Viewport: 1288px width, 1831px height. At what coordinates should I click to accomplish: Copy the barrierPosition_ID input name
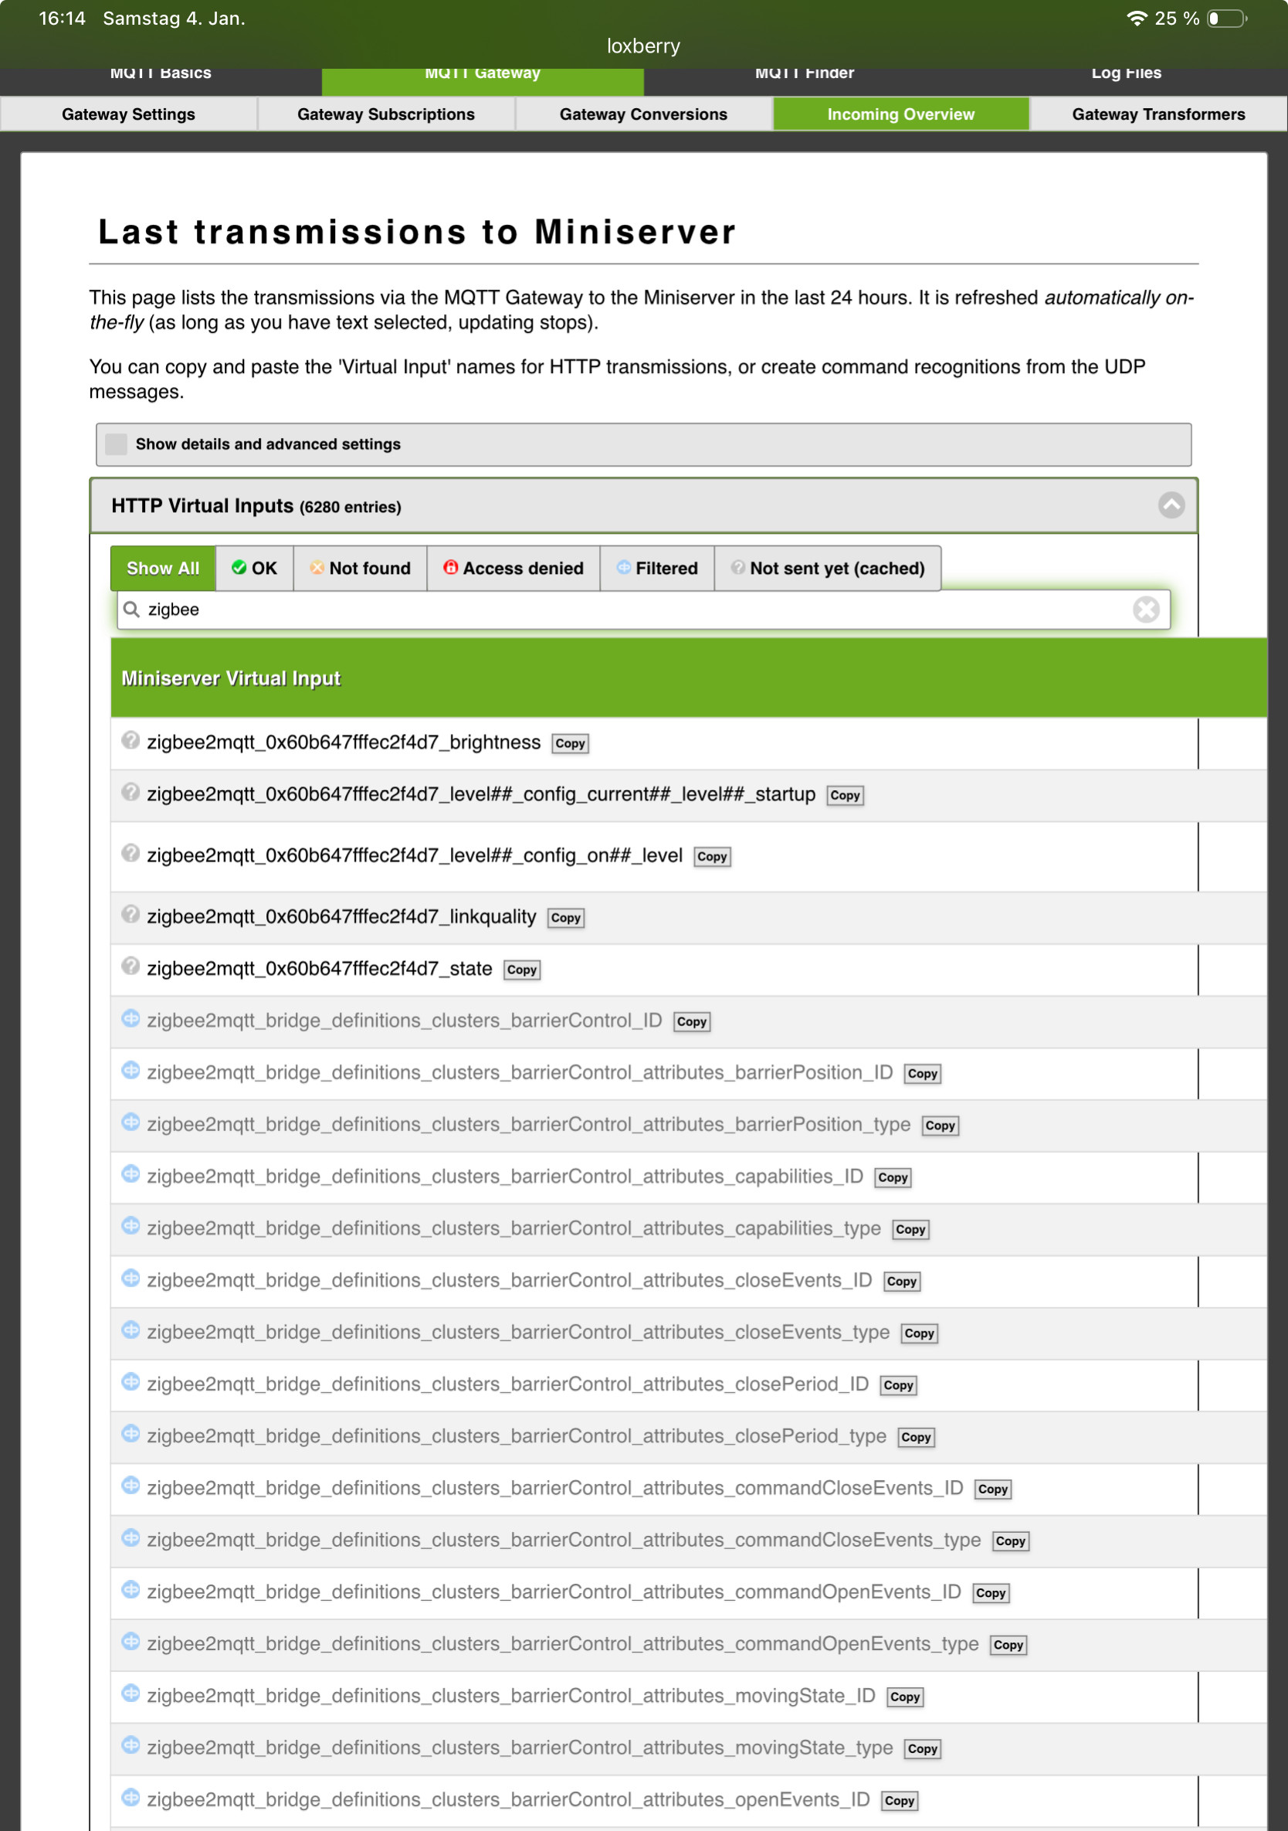click(922, 1073)
